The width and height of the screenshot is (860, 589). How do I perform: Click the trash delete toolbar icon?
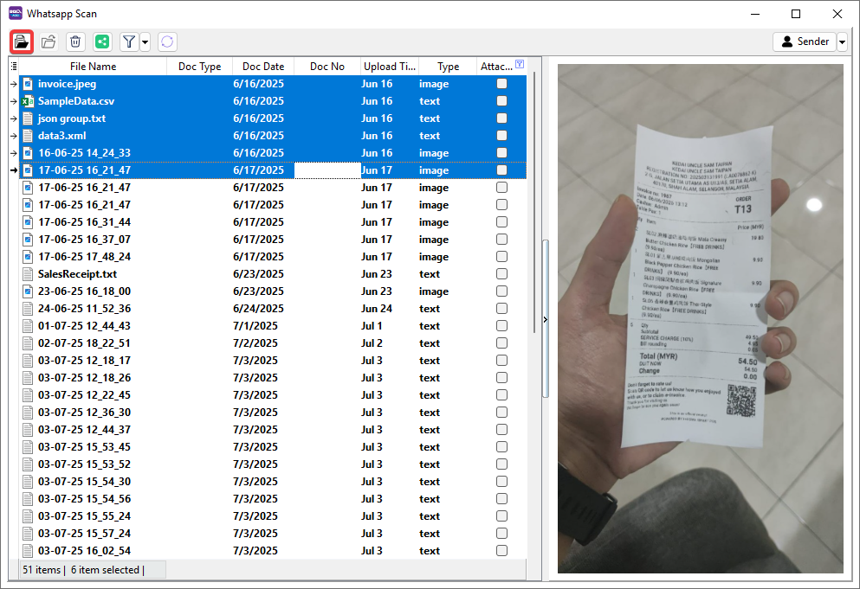pyautogui.click(x=75, y=42)
